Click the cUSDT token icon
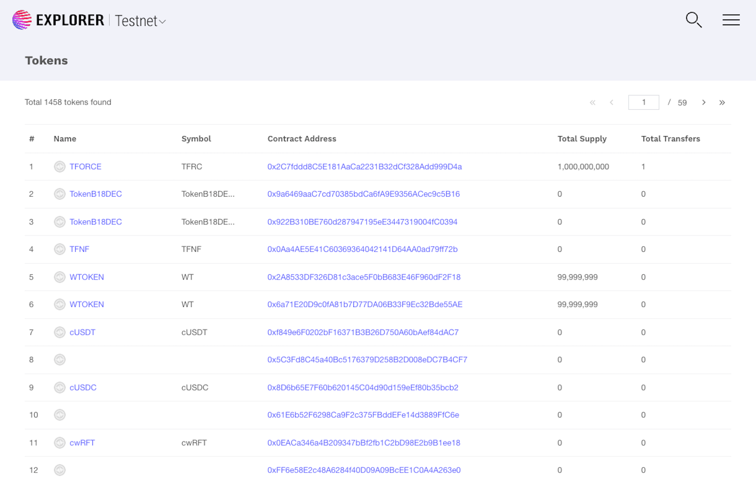The width and height of the screenshot is (756, 484). (x=60, y=332)
